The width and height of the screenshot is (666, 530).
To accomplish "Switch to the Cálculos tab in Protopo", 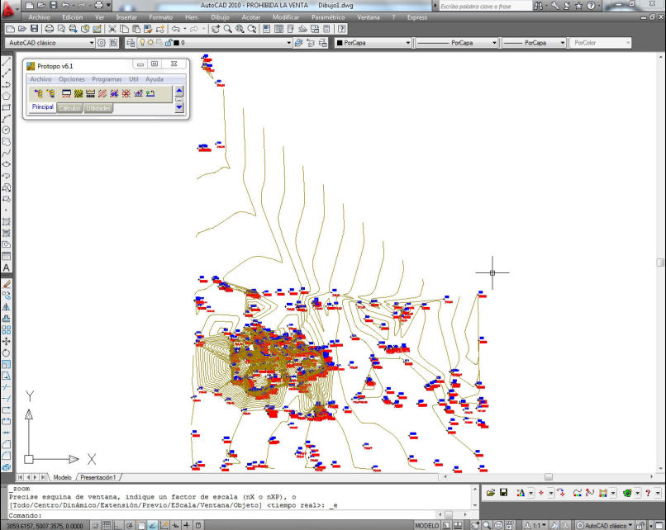I will coord(69,108).
